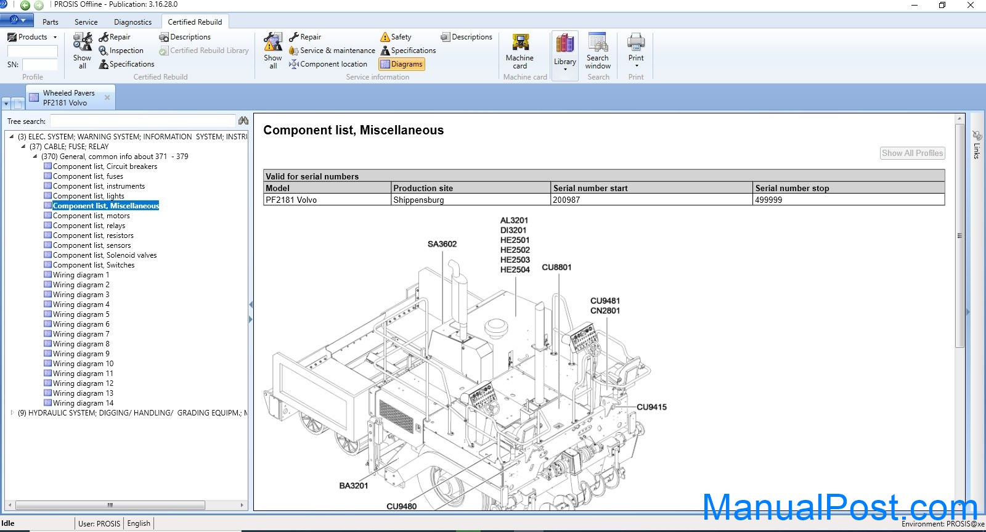Viewport: 986px width, 532px height.
Task: Open Specifications in Service information group
Action: [408, 51]
